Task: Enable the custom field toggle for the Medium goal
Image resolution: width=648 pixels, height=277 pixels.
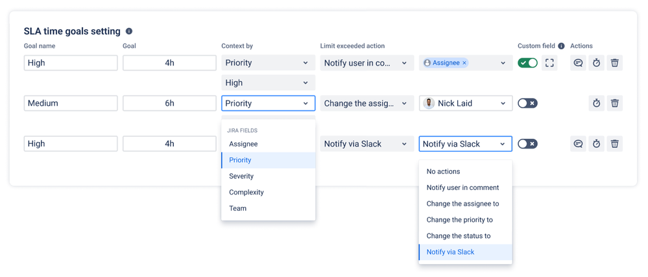Action: [527, 103]
